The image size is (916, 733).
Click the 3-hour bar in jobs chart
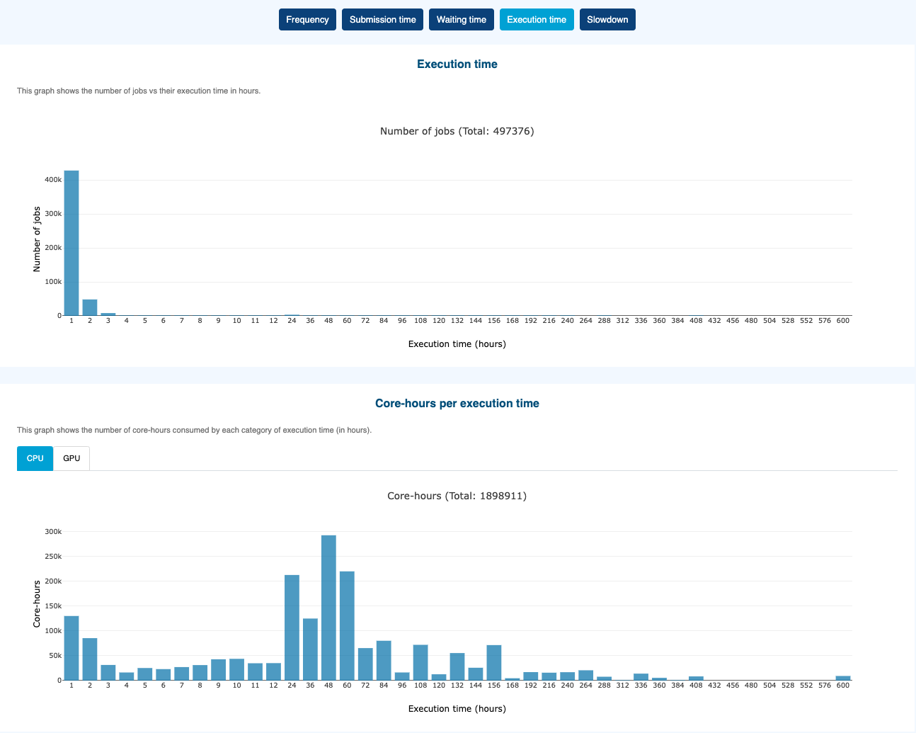click(x=108, y=314)
